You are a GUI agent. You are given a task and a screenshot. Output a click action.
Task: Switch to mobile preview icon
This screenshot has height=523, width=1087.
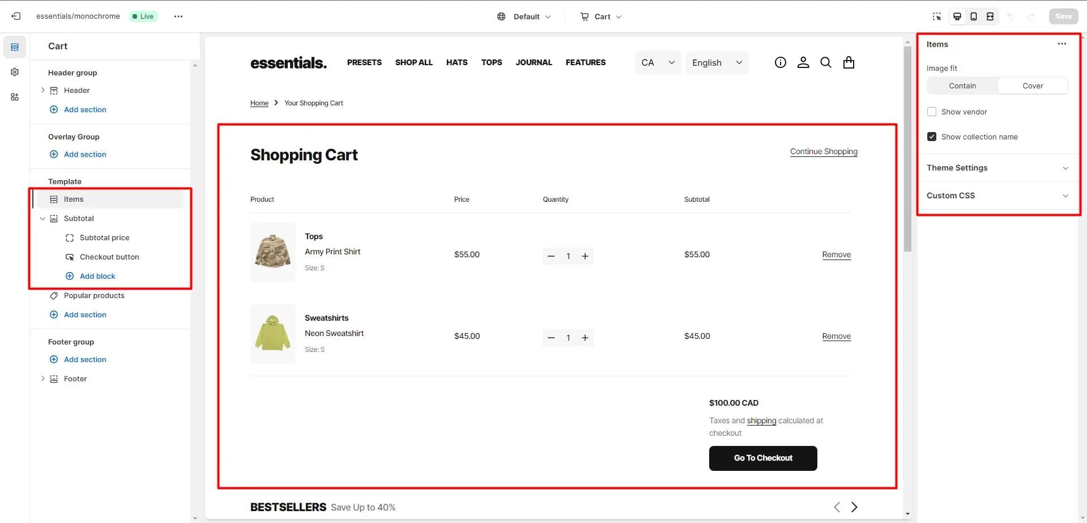974,16
